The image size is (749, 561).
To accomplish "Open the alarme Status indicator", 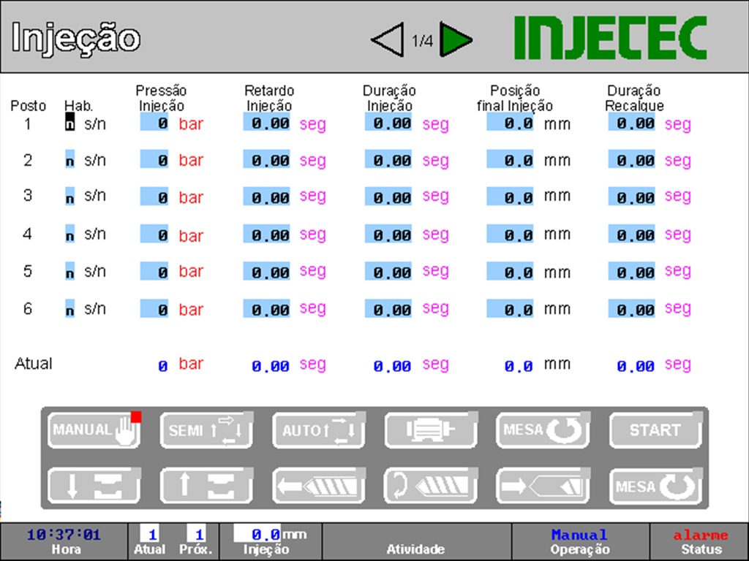I will pyautogui.click(x=700, y=541).
